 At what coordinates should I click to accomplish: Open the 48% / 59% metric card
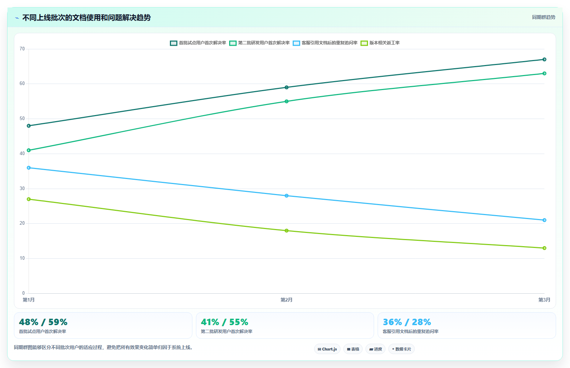click(x=103, y=325)
